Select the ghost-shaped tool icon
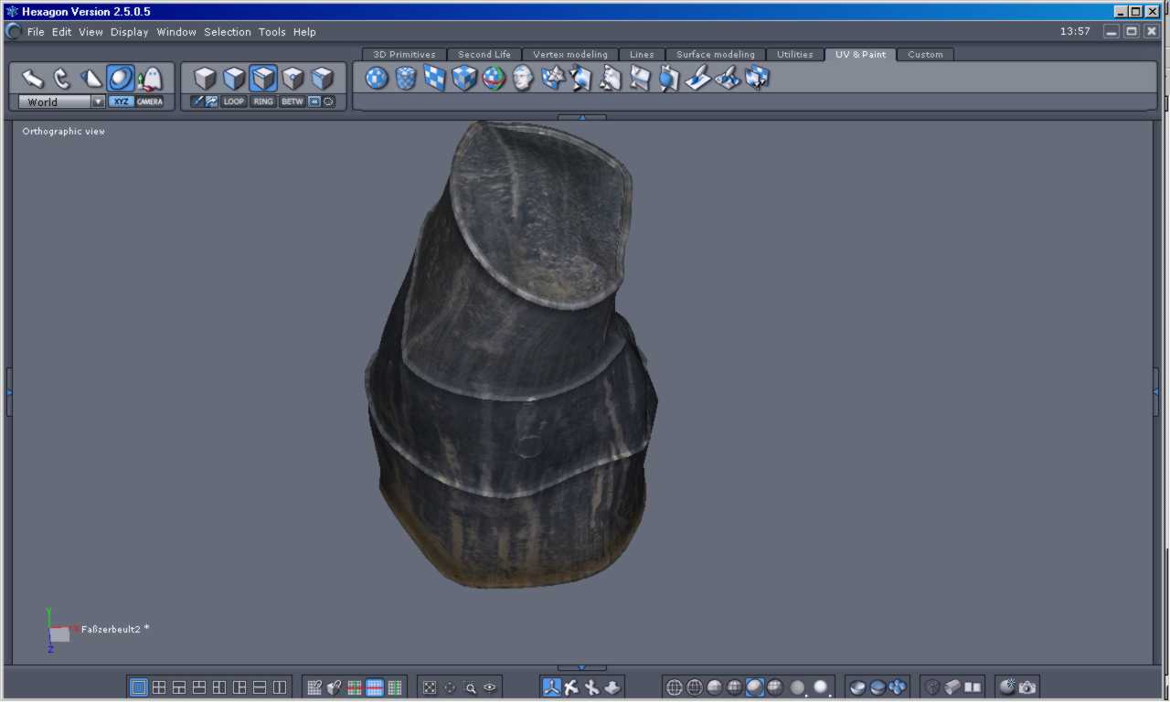Image resolution: width=1170 pixels, height=702 pixels. pos(150,79)
